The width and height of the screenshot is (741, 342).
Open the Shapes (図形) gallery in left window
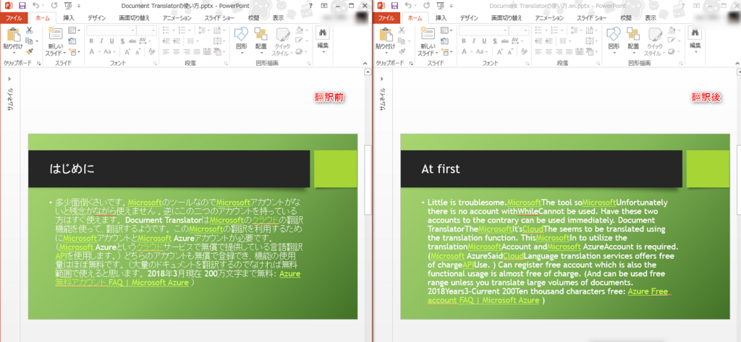[241, 39]
